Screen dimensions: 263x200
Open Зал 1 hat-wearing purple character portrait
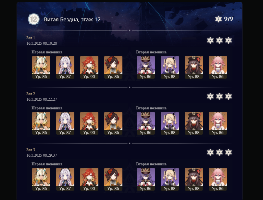145,67
